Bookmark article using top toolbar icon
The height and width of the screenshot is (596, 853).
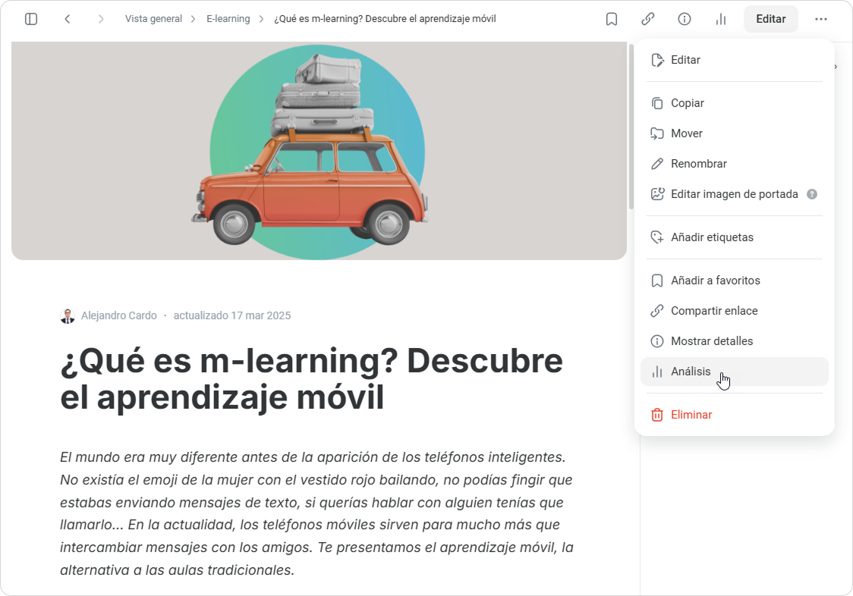coord(612,19)
